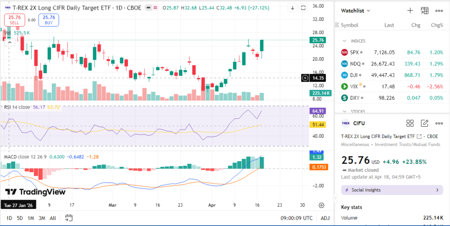Image resolution: width=450 pixels, height=226 pixels.
Task: Click the CIFU details grid layout icon
Action: pyautogui.click(x=410, y=124)
